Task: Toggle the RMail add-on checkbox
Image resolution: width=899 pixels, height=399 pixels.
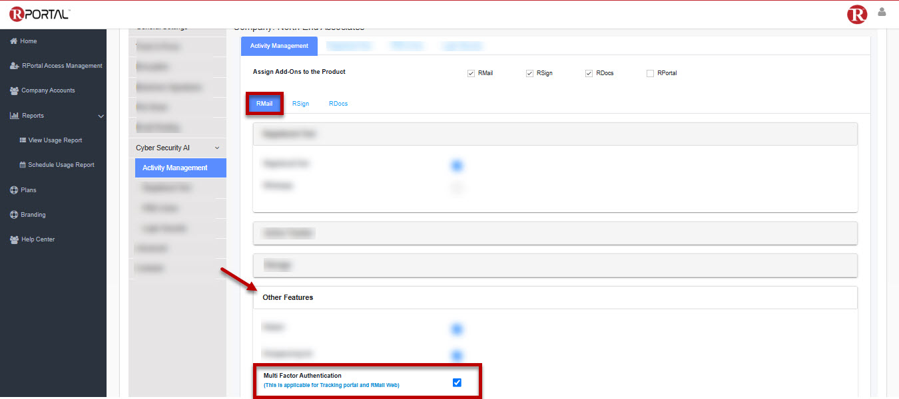Action: point(471,73)
